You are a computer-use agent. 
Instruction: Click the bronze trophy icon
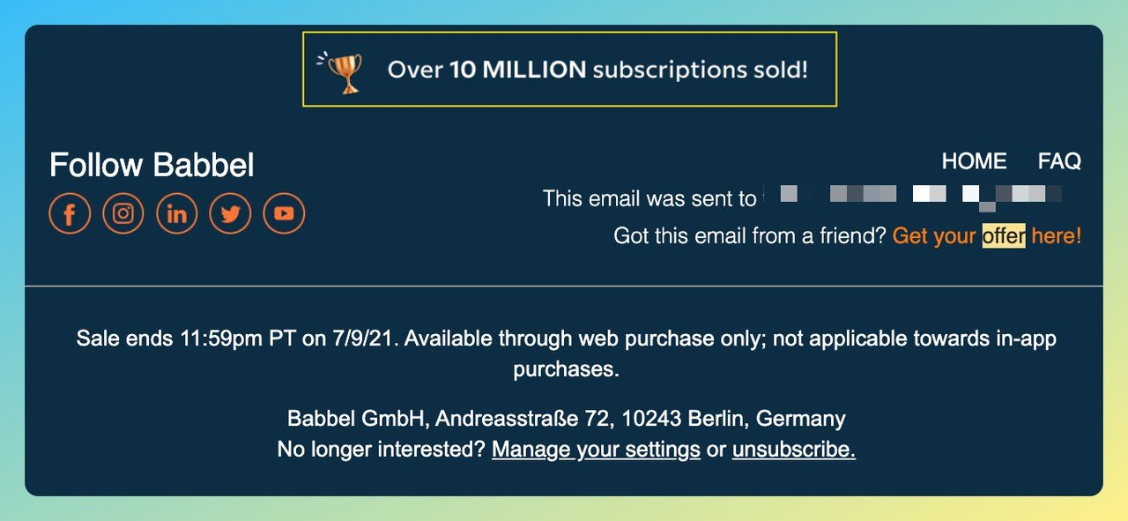(345, 71)
